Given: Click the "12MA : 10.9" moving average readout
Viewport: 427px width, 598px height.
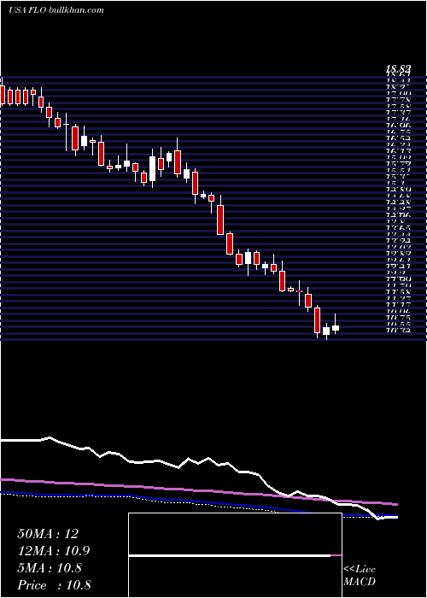Looking at the screenshot, I should [54, 551].
